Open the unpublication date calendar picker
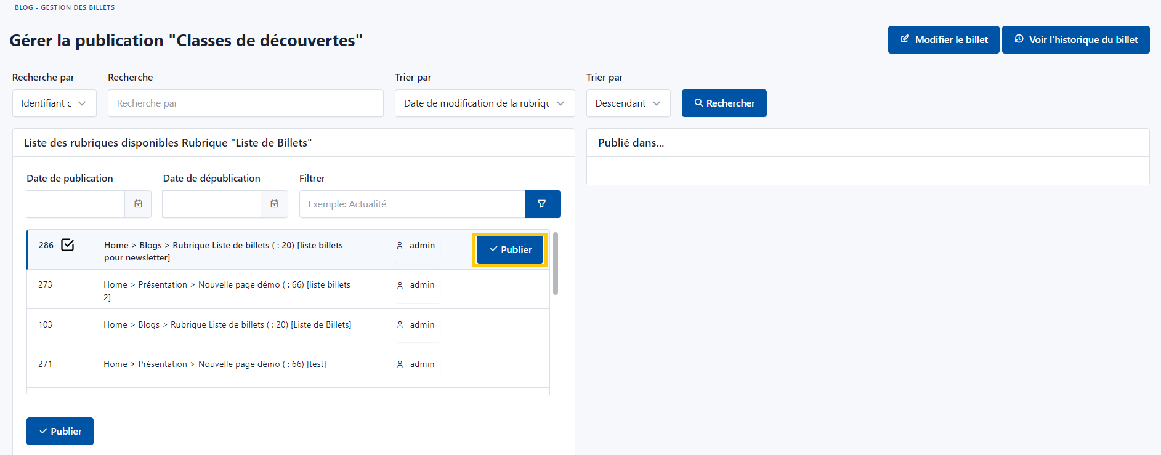The height and width of the screenshot is (455, 1161). click(274, 204)
